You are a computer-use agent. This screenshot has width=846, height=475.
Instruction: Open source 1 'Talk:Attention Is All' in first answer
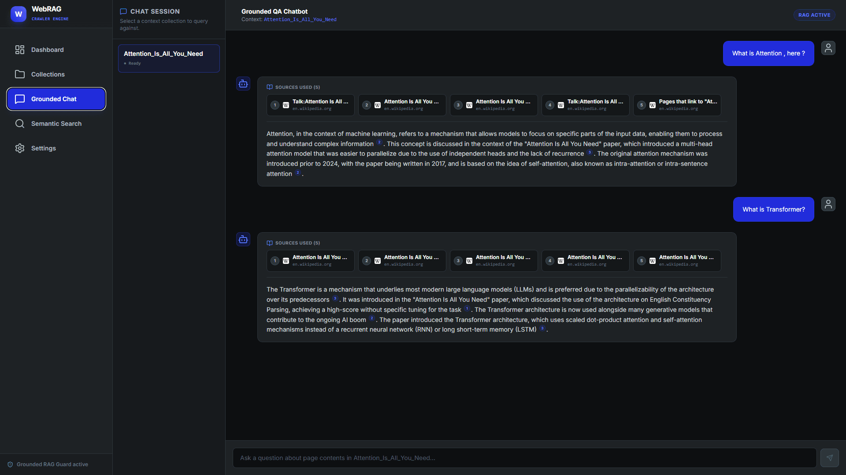(311, 105)
